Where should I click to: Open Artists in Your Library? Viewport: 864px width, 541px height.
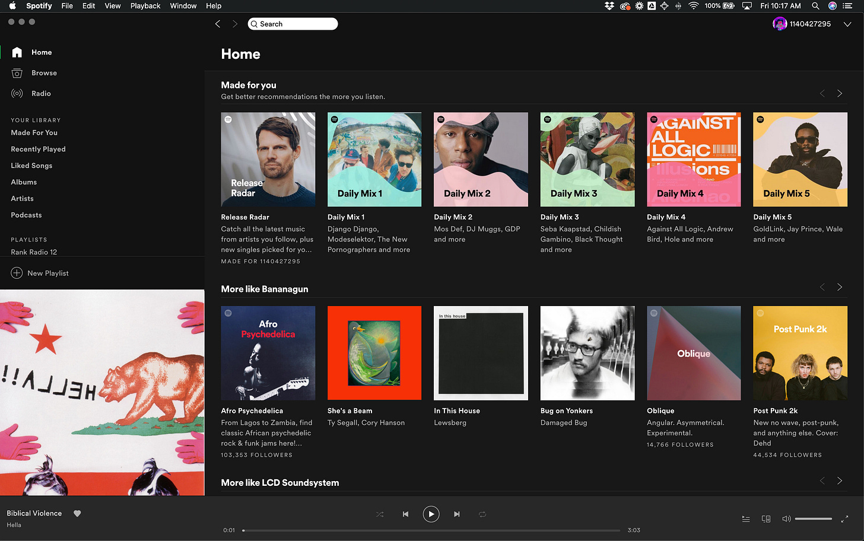[22, 199]
